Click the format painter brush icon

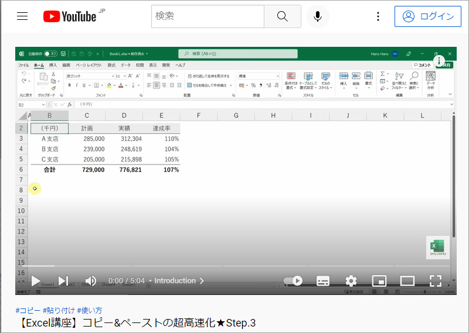pyautogui.click(x=53, y=88)
